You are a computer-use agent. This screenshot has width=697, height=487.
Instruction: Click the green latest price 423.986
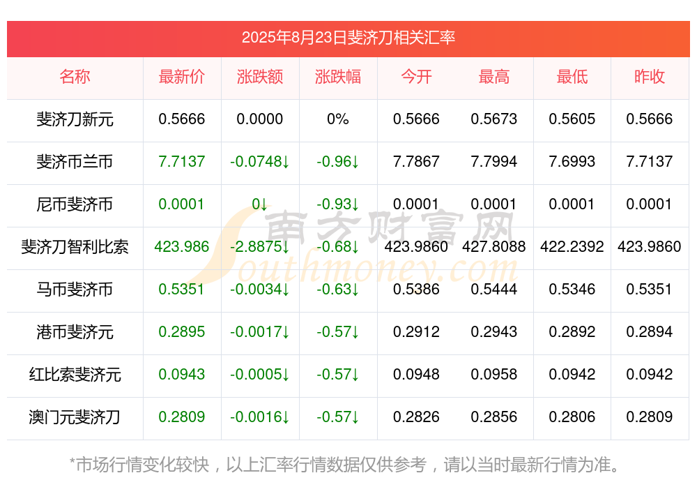tap(181, 246)
